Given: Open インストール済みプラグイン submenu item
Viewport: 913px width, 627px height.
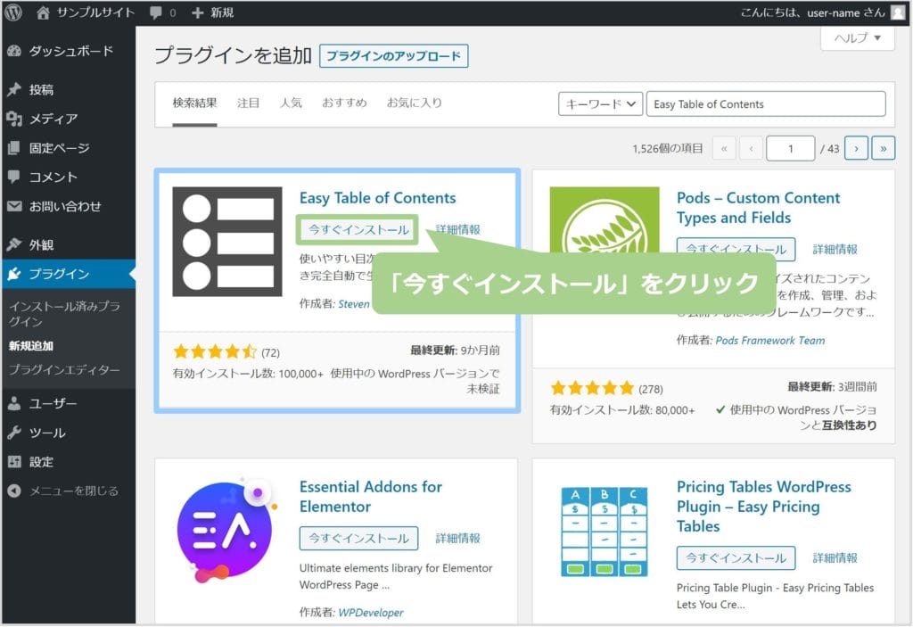Looking at the screenshot, I should click(64, 314).
